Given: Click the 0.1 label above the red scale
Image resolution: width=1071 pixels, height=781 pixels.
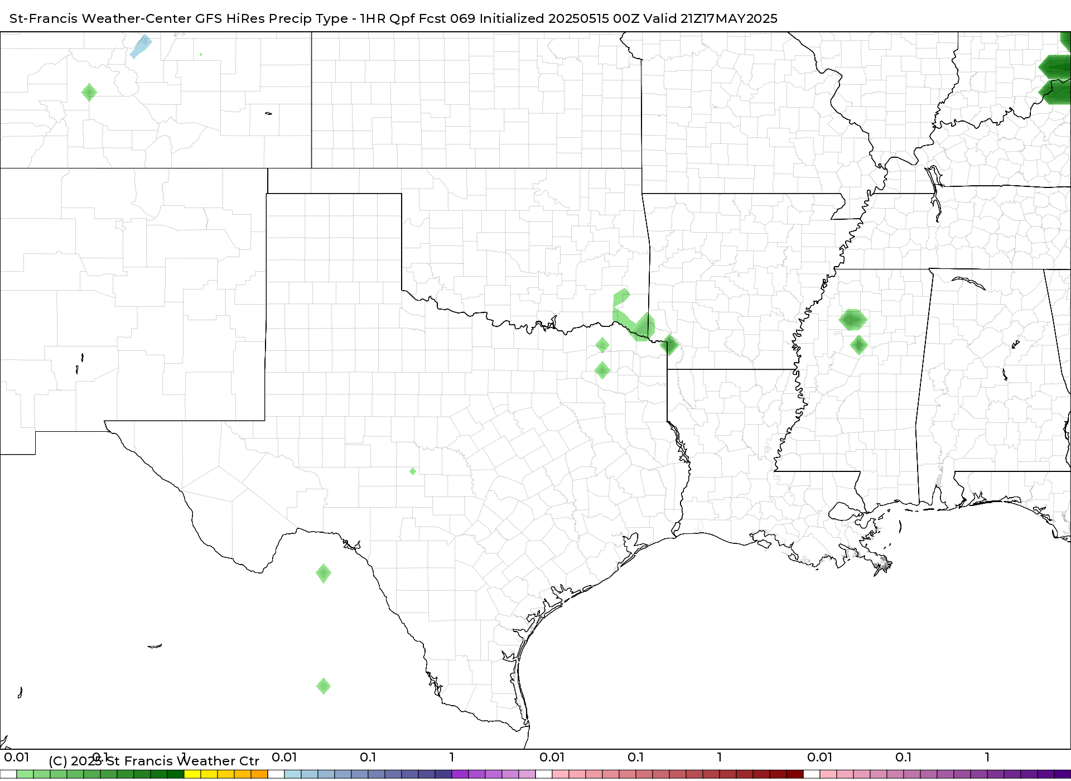Looking at the screenshot, I should pos(636,757).
